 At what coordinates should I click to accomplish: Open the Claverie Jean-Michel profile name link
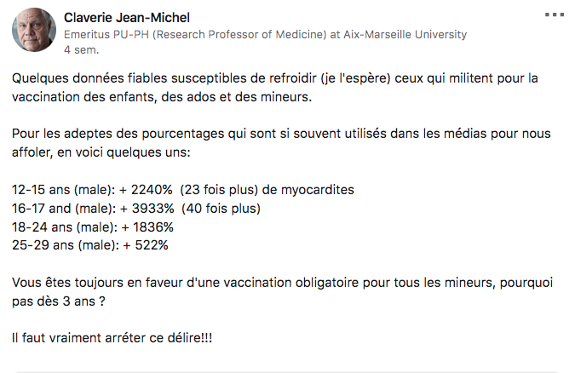(x=127, y=18)
